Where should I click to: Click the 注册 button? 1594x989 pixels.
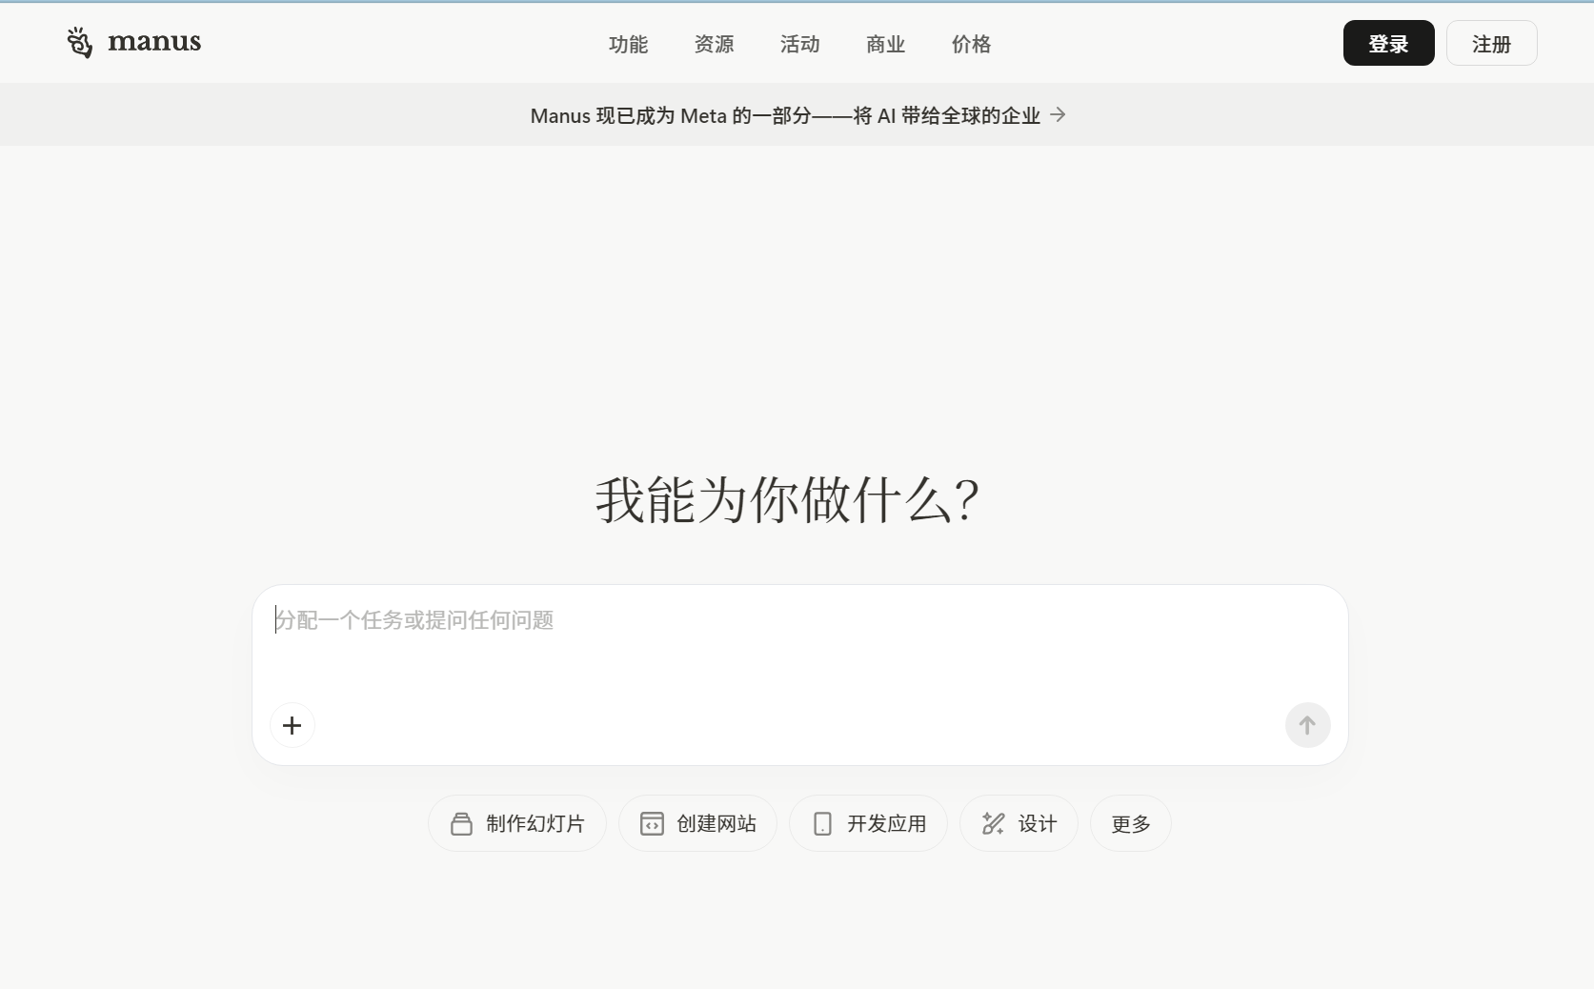1491,43
